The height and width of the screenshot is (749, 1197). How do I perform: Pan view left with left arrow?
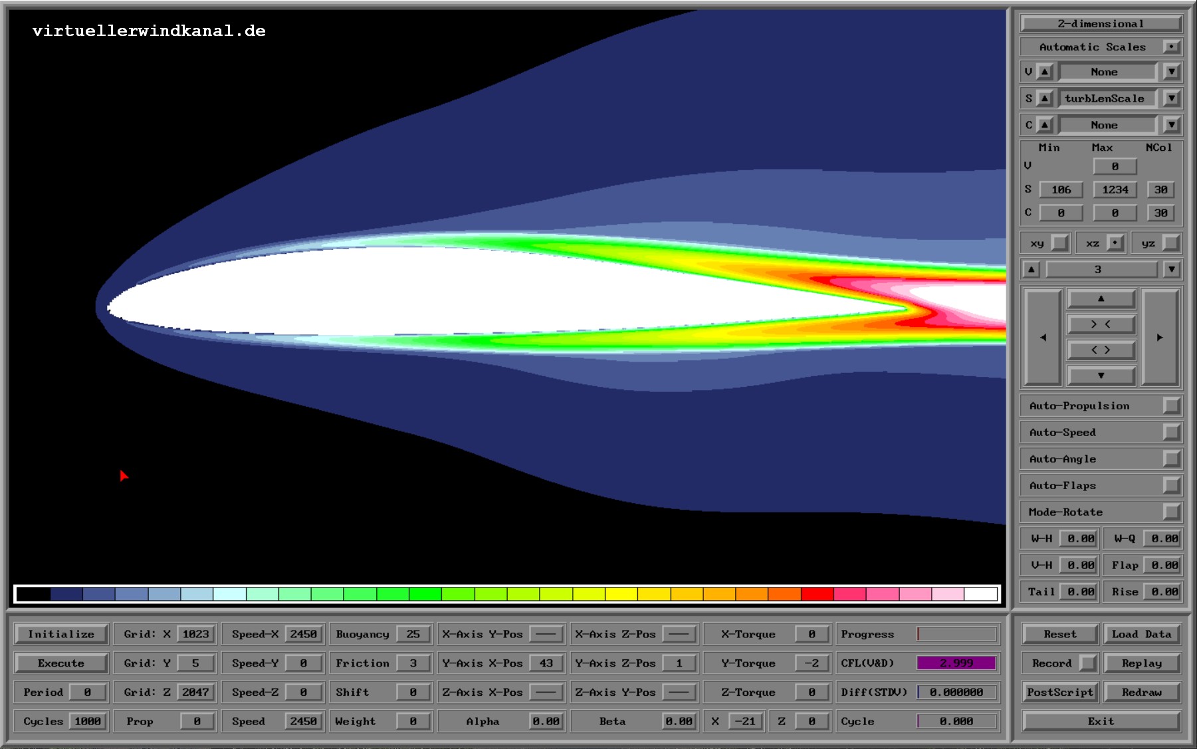(1043, 338)
